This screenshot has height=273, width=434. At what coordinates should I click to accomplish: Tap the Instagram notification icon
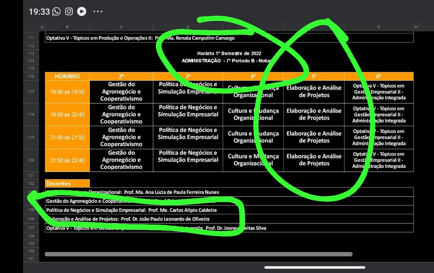coord(69,12)
